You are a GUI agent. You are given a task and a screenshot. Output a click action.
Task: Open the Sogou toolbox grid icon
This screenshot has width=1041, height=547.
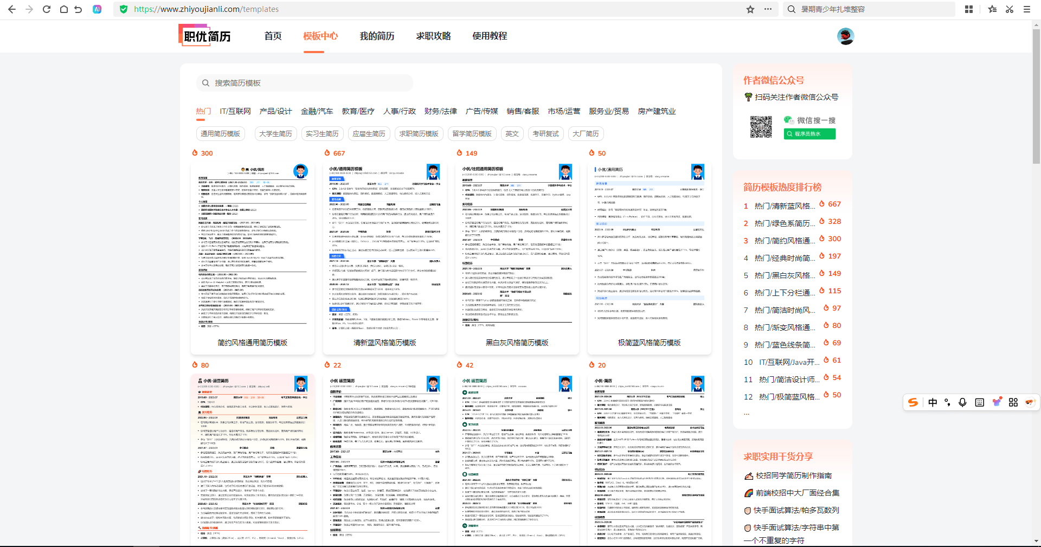click(1014, 402)
